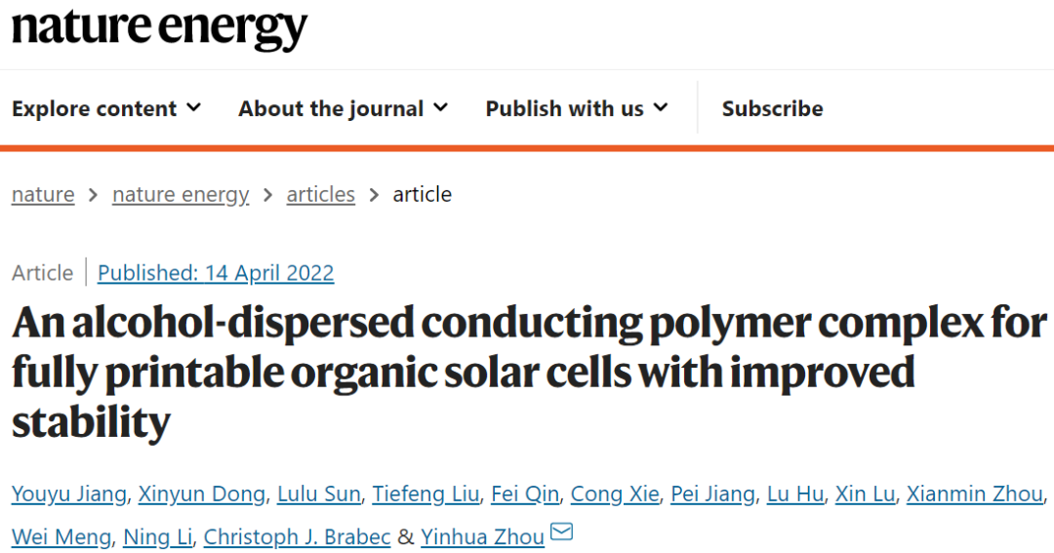The height and width of the screenshot is (553, 1054).
Task: Open author Cong Xie link
Action: click(615, 494)
